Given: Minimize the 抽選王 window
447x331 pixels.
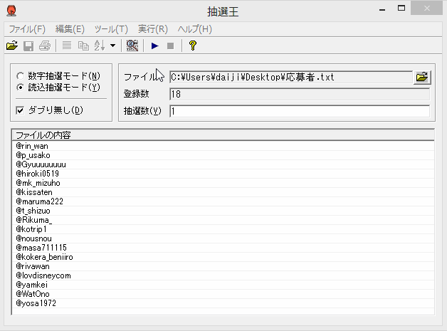Looking at the screenshot, I should (382, 9).
